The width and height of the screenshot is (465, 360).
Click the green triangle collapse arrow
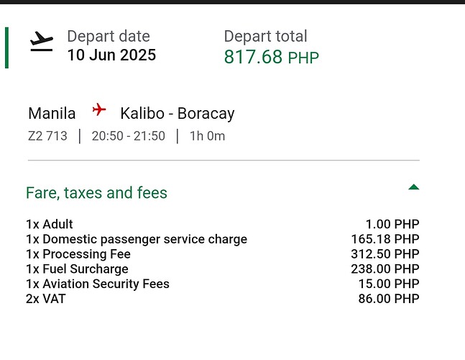pyautogui.click(x=414, y=187)
